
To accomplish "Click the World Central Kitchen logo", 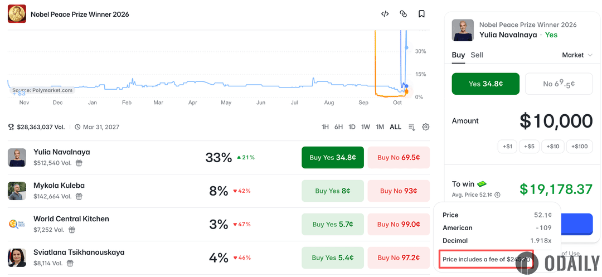I will [x=17, y=224].
